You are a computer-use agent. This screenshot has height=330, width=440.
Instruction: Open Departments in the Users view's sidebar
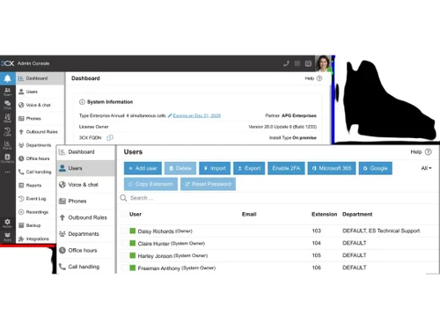(85, 234)
